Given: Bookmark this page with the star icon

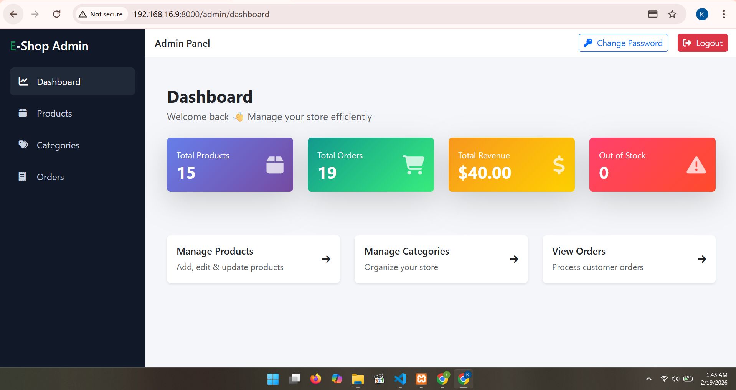Looking at the screenshot, I should 672,14.
